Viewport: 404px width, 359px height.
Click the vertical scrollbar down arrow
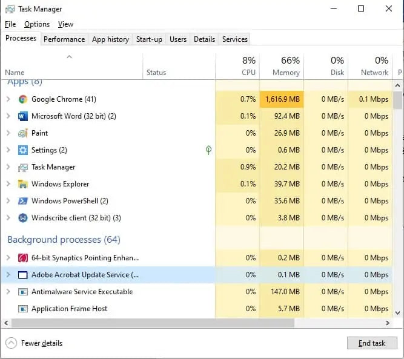(x=398, y=313)
